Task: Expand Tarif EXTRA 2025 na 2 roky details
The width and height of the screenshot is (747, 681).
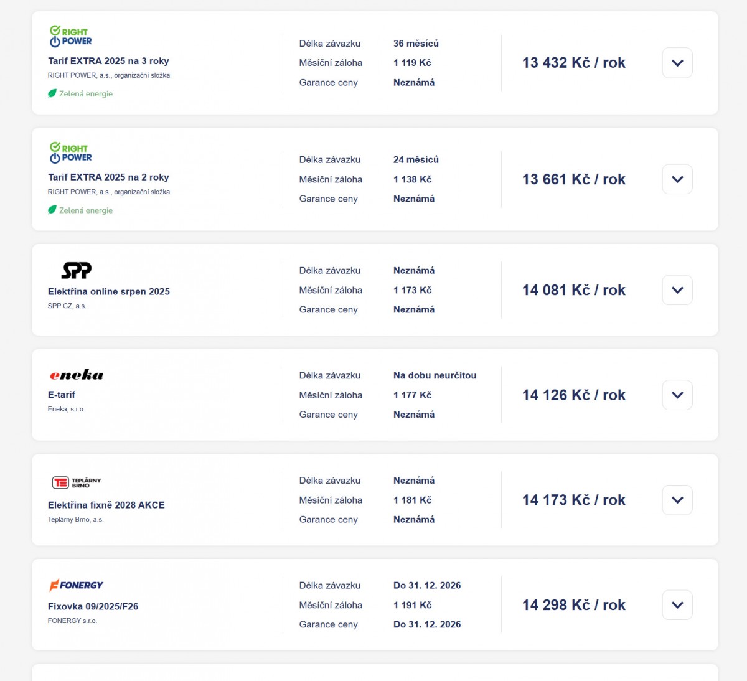Action: click(677, 179)
